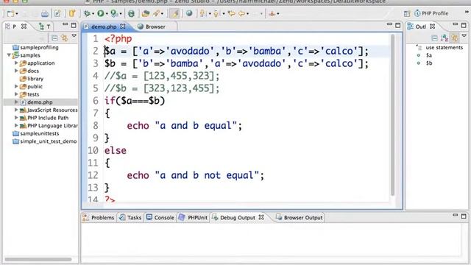Collapse All in the explorer panel

point(54,38)
